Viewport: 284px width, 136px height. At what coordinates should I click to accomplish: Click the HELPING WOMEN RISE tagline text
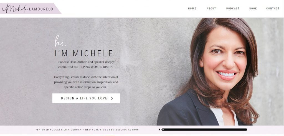tap(95, 67)
